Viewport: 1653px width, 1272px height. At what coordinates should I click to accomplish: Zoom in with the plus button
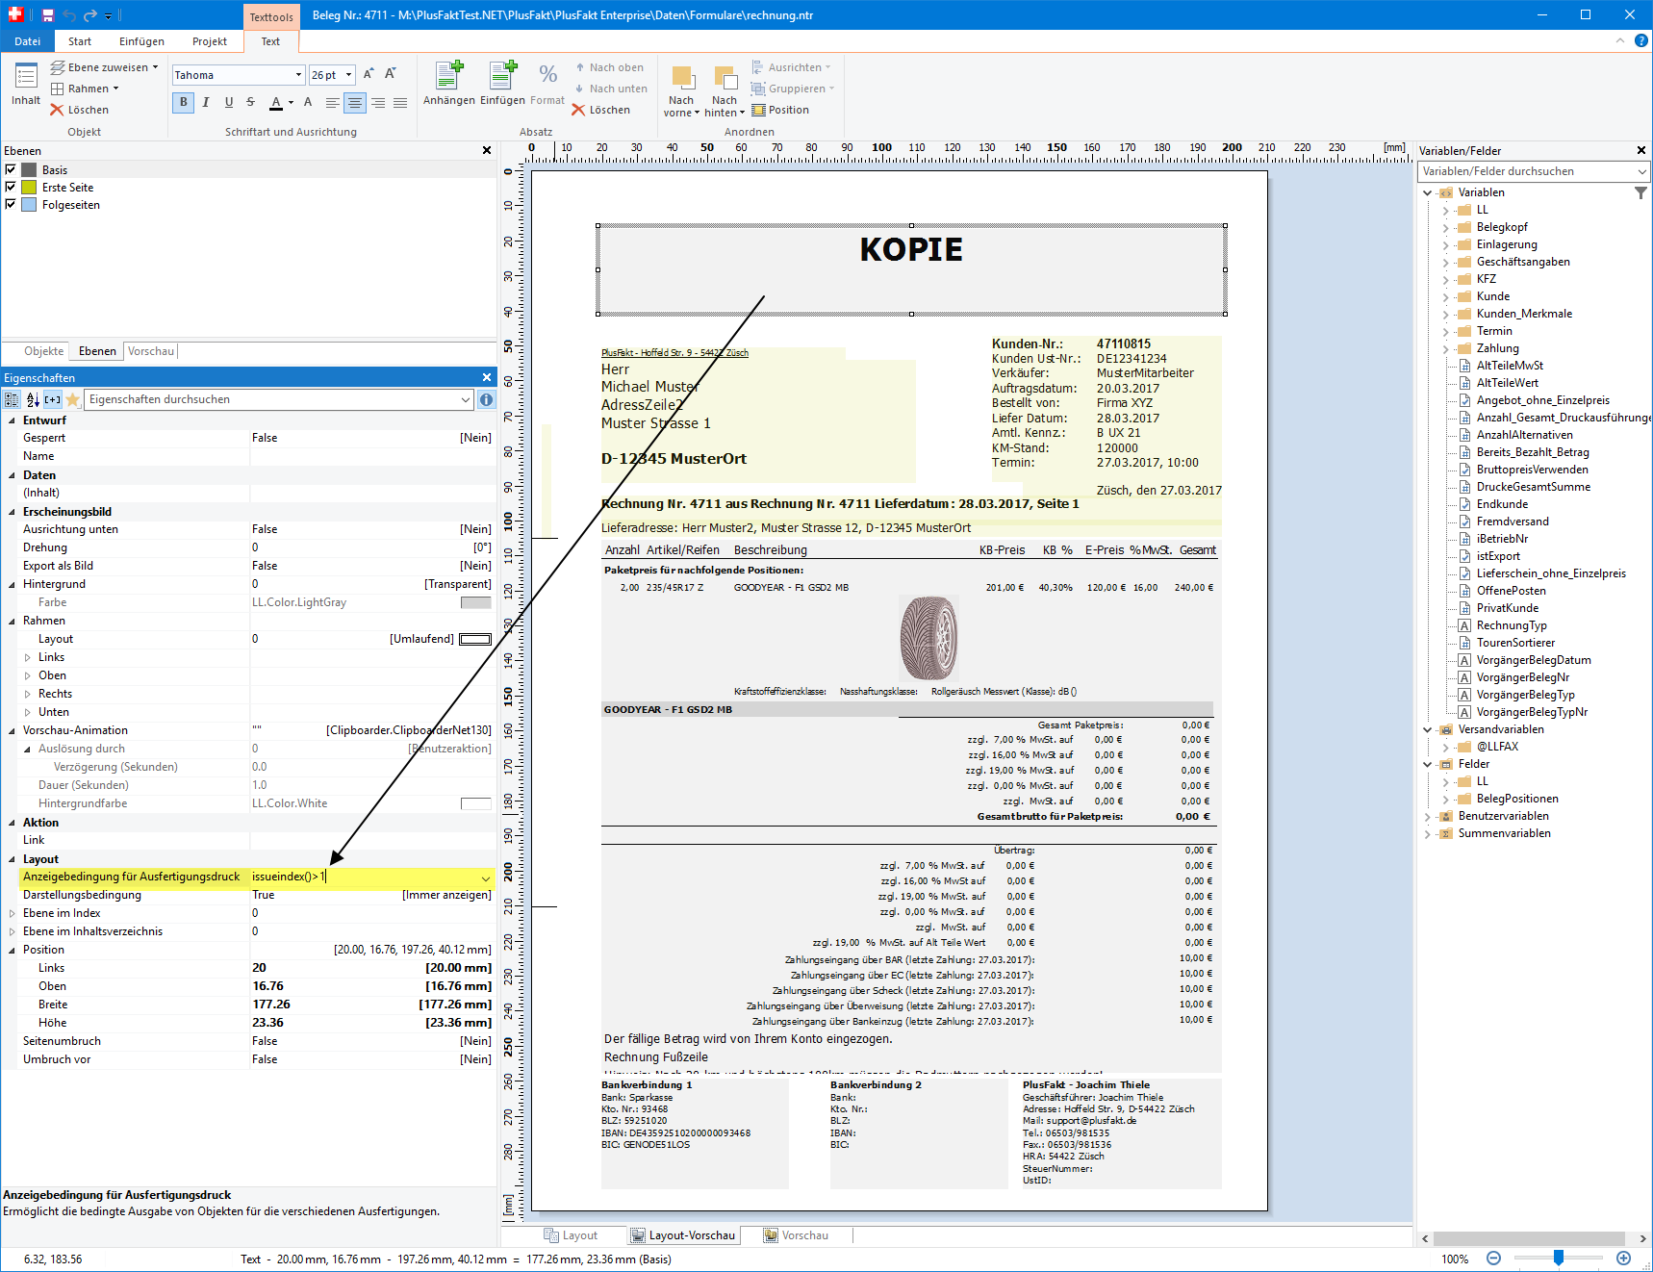1624,1259
